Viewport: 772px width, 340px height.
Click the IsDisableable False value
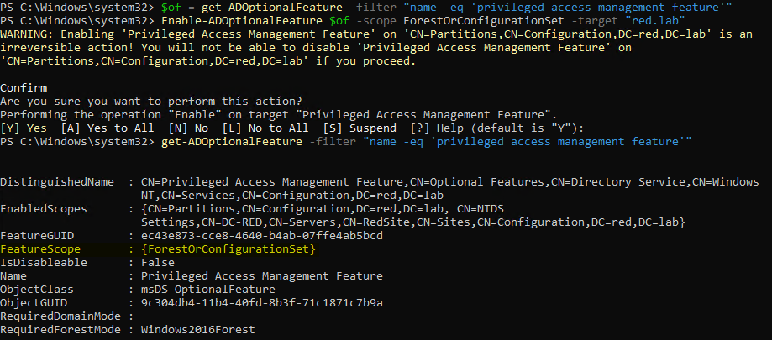point(158,262)
